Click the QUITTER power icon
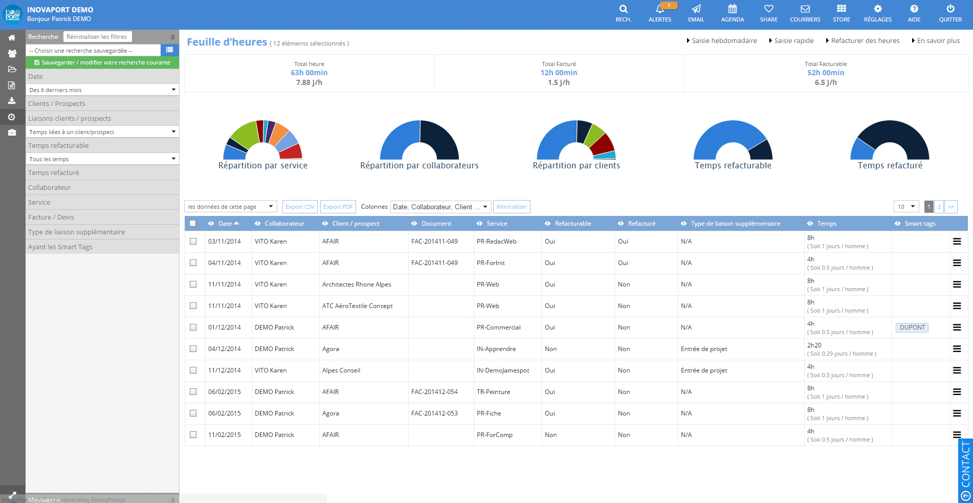Viewport: 973px width, 503px height. point(950,9)
